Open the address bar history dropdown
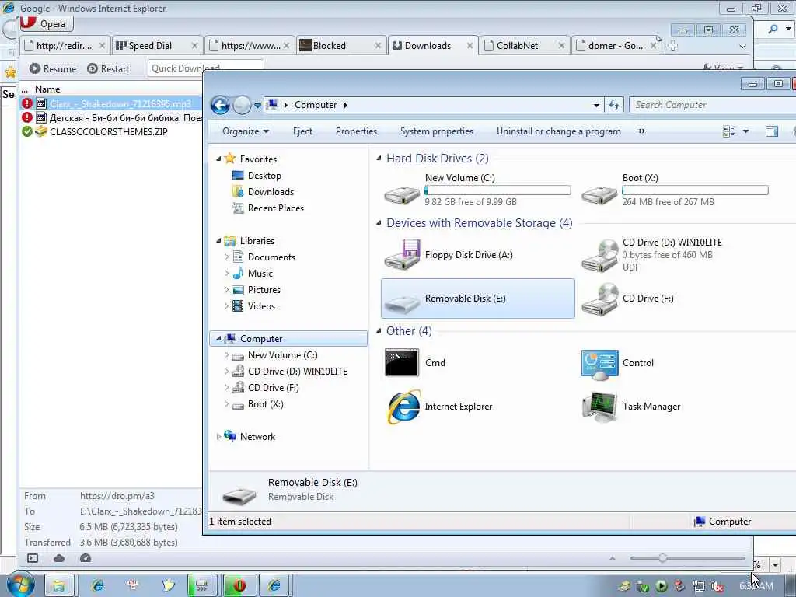 click(596, 106)
